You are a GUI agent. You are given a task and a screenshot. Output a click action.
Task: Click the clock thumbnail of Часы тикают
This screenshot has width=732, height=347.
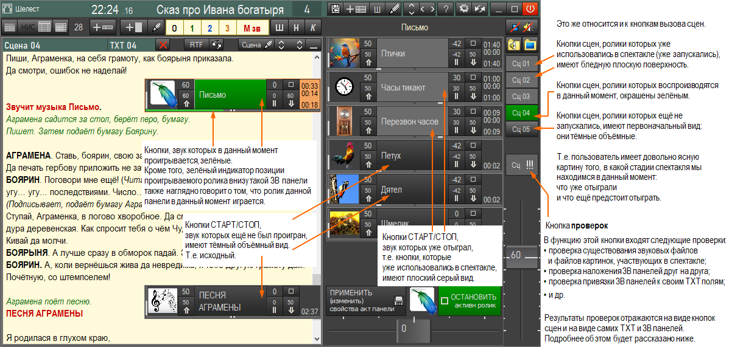click(345, 88)
